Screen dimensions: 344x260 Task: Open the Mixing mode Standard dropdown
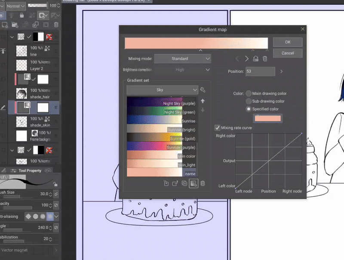182,59
